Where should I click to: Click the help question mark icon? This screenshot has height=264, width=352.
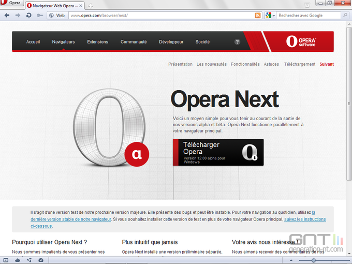pos(237,42)
